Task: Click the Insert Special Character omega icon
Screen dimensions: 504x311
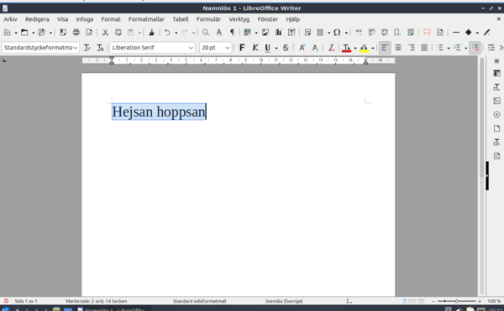Action: (x=337, y=33)
